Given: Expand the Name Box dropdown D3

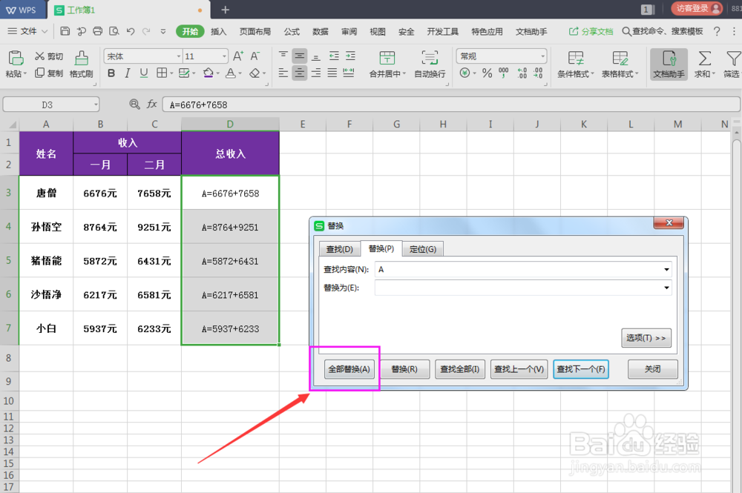Looking at the screenshot, I should pyautogui.click(x=96, y=105).
